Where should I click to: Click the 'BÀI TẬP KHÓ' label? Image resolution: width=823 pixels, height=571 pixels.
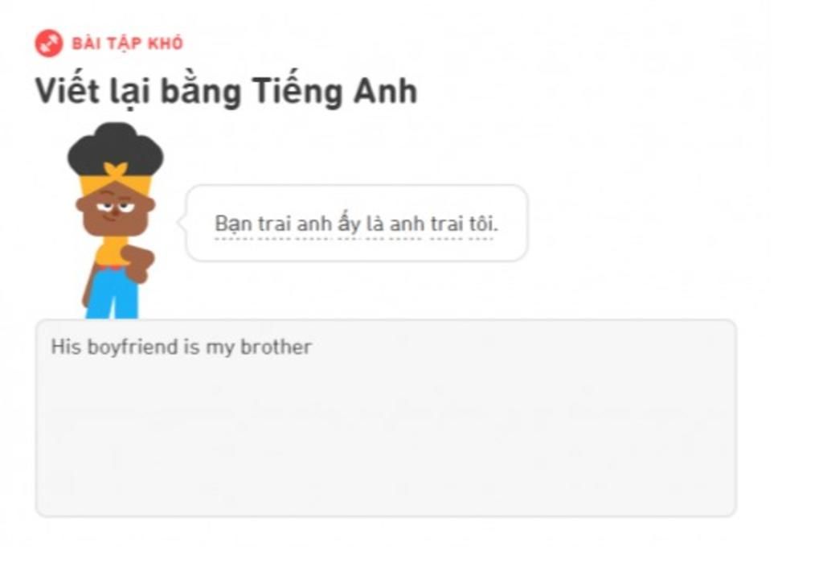tap(128, 43)
